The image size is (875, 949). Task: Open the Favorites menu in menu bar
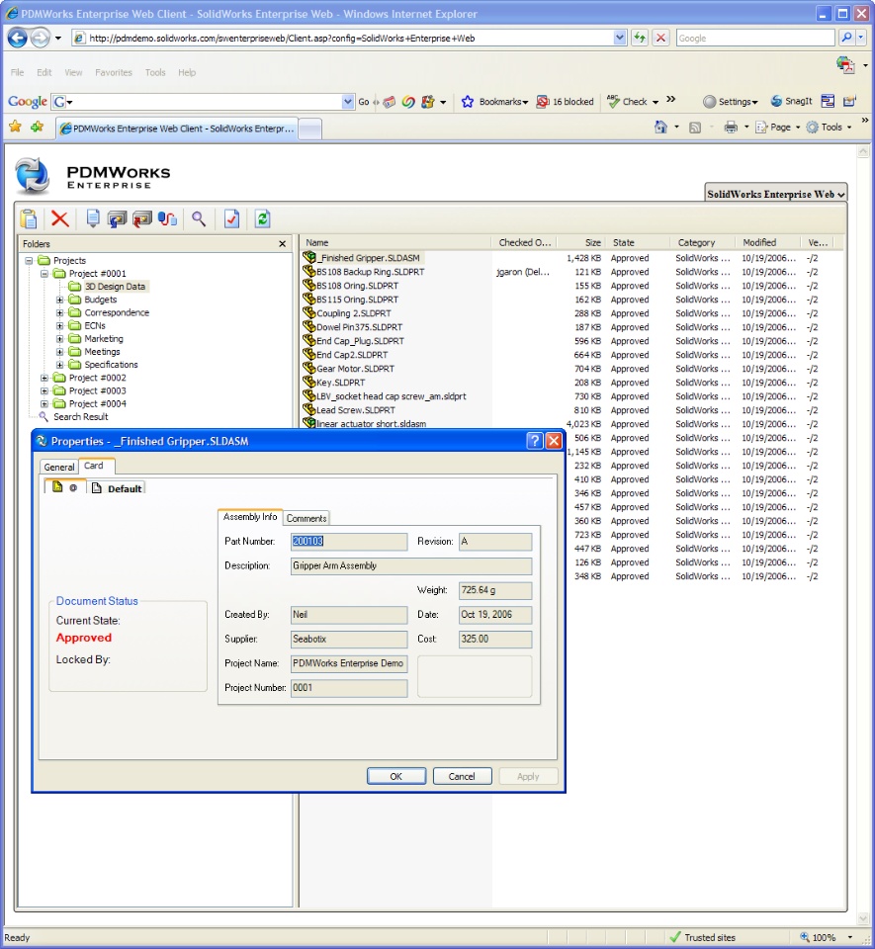click(x=113, y=72)
